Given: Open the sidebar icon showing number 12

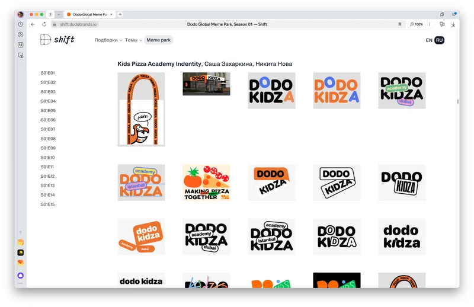Looking at the screenshot, I should (21, 45).
